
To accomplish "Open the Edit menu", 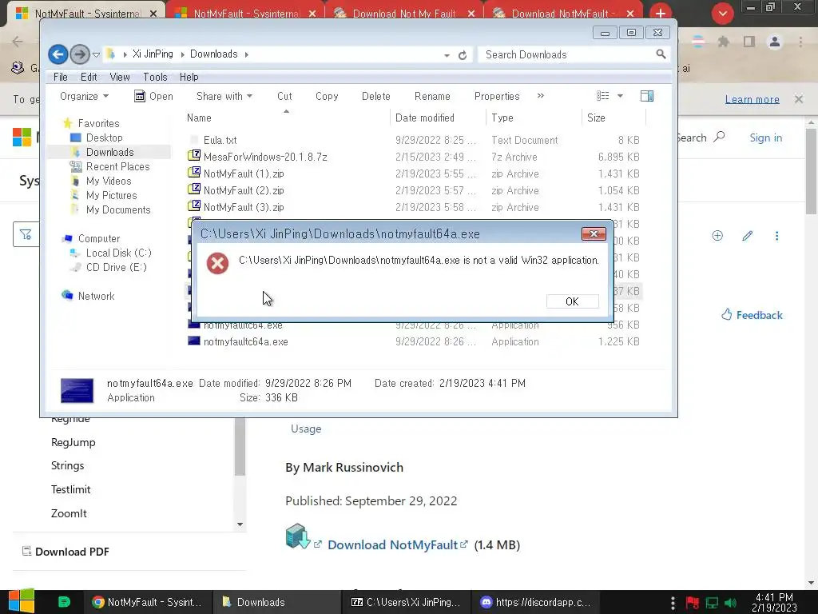I will coord(89,77).
